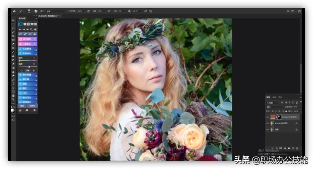
Task: Toggle visibility of the bottom background layer
Action: (x=267, y=129)
